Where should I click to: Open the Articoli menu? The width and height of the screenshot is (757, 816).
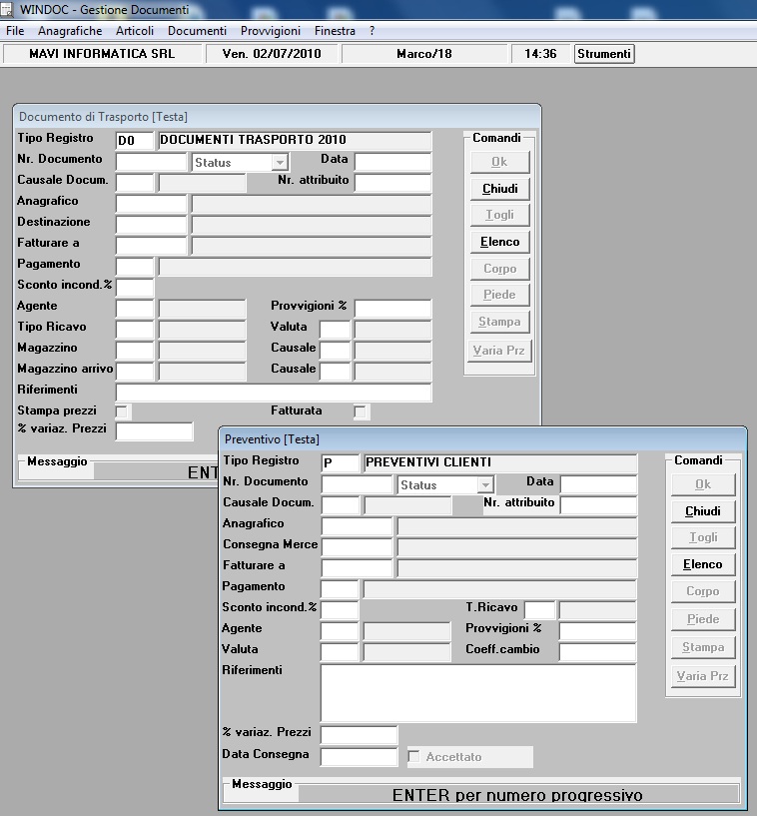tap(135, 31)
